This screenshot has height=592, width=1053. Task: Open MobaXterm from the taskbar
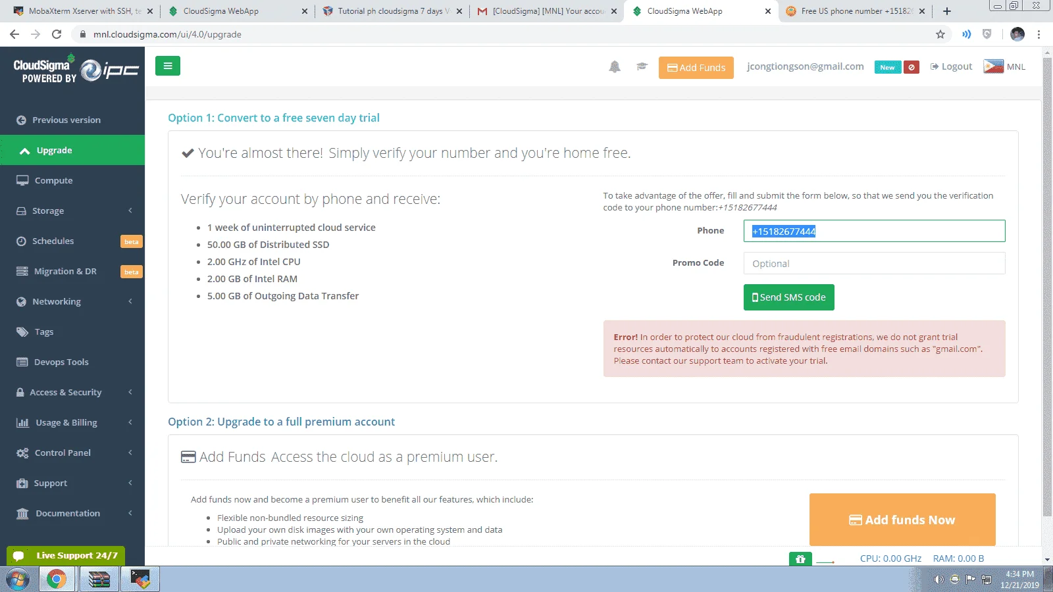coord(140,580)
